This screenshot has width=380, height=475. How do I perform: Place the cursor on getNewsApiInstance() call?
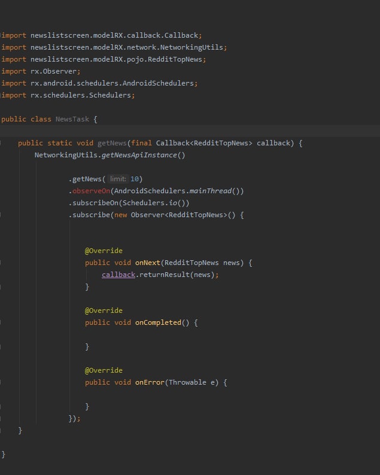[143, 155]
